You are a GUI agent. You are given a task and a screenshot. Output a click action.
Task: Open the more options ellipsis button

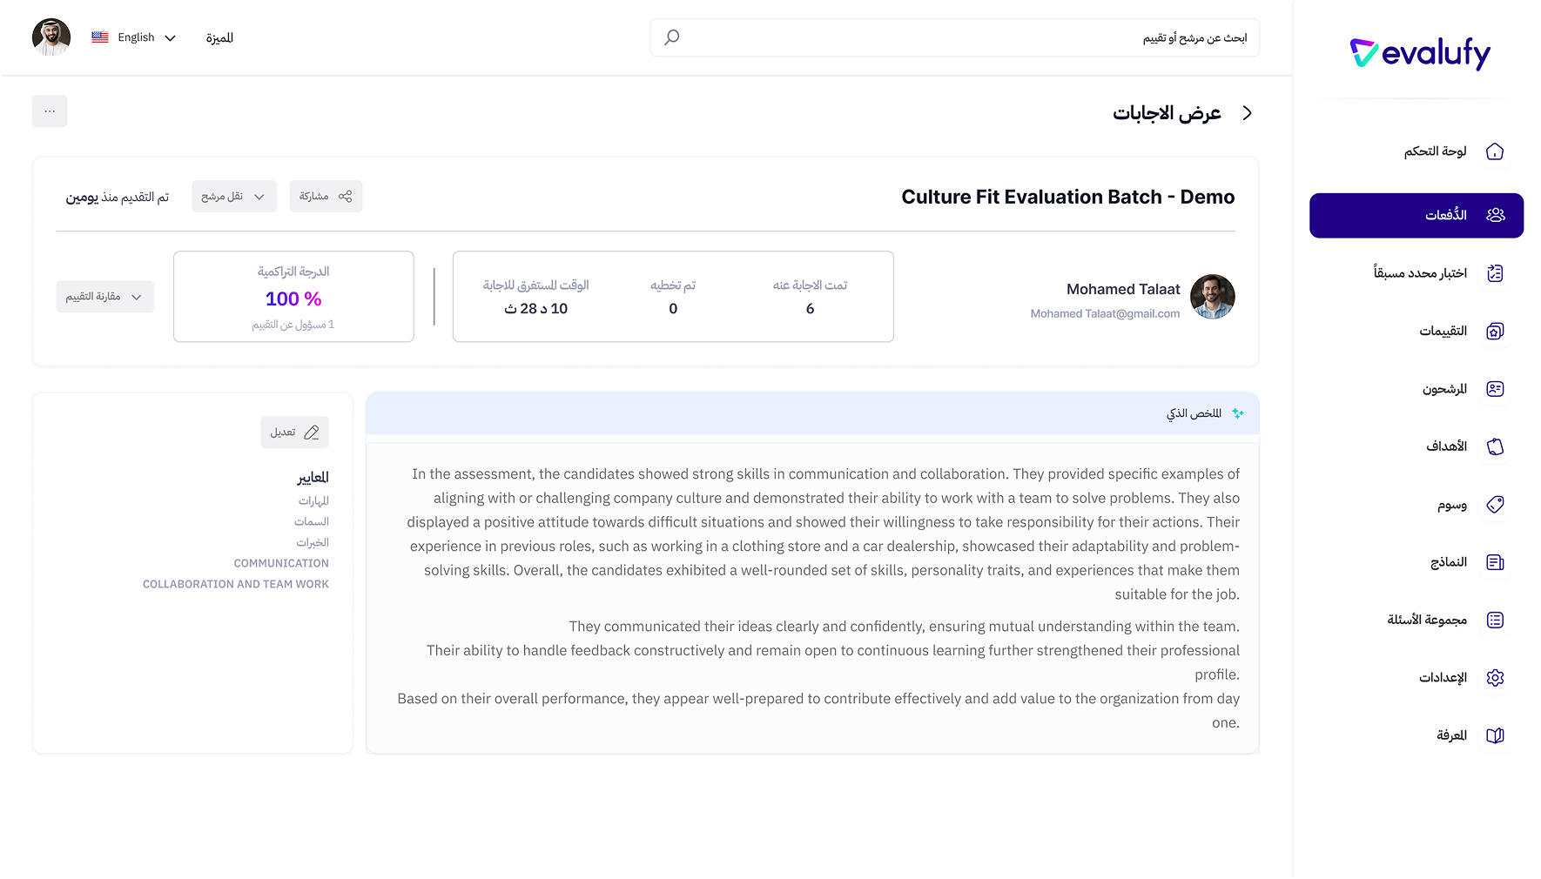[50, 111]
